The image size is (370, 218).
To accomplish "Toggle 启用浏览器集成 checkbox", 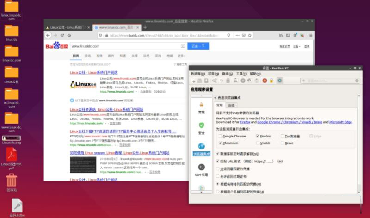I will 215,98.
